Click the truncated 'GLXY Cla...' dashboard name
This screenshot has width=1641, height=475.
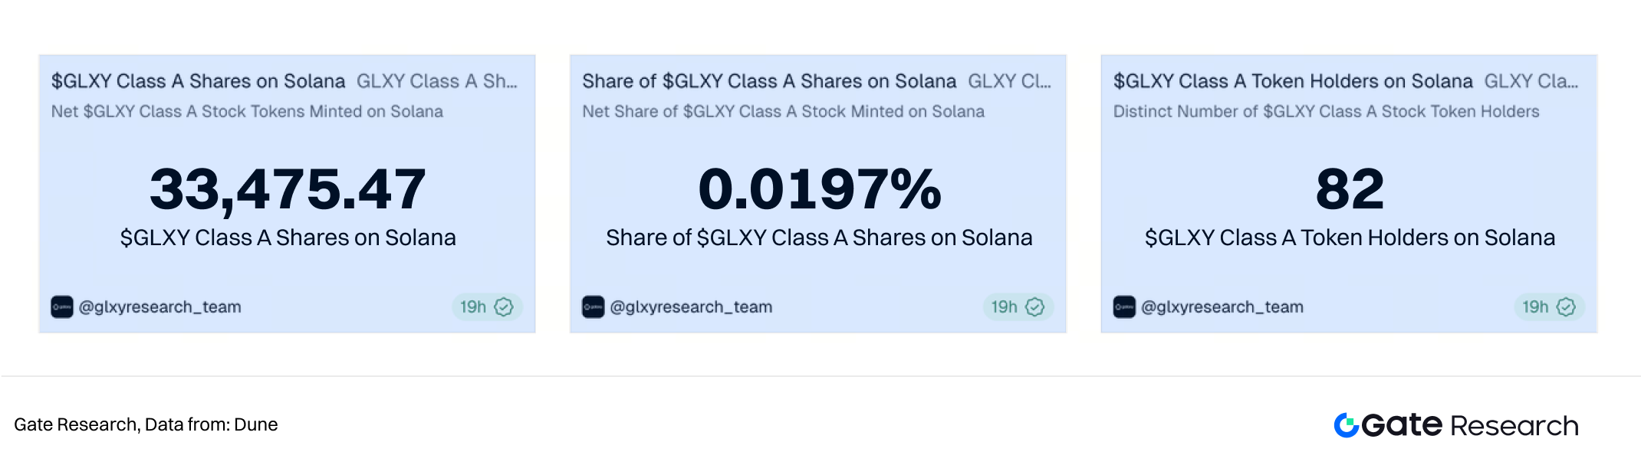coord(1531,81)
